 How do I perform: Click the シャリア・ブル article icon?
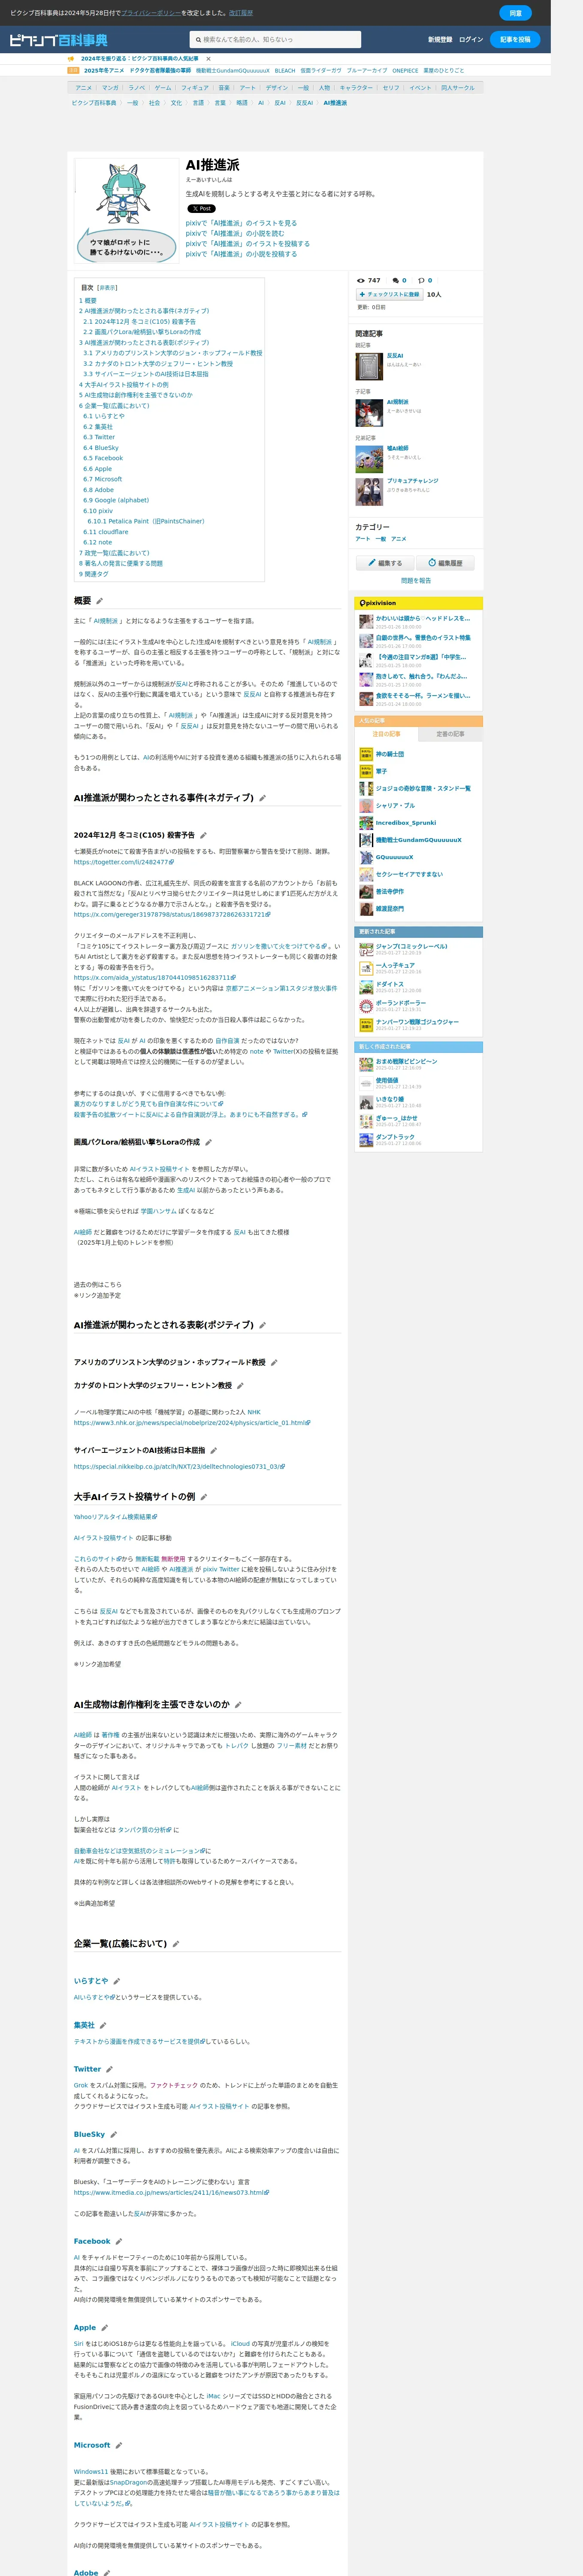click(366, 805)
